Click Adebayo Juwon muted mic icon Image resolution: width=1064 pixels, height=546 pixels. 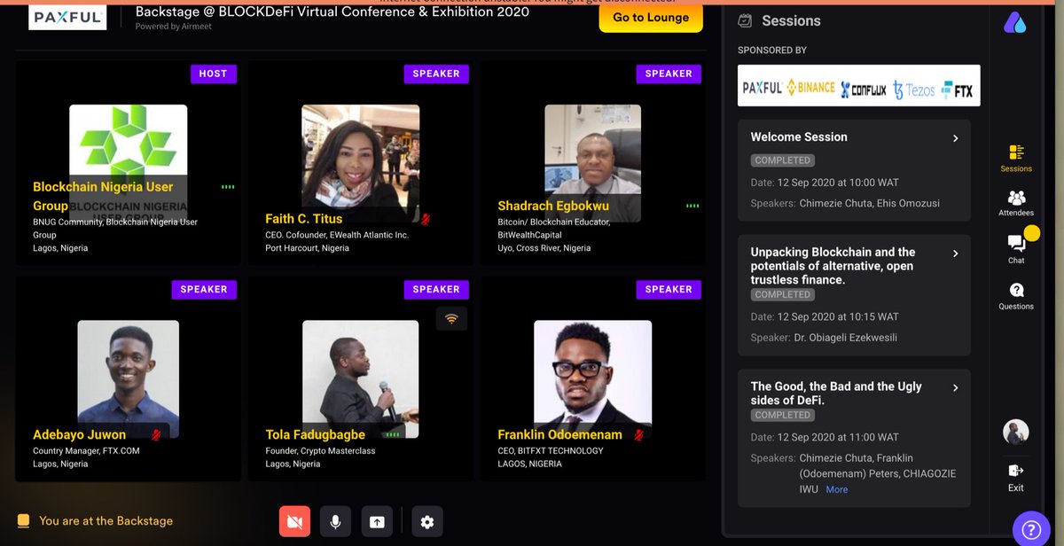157,434
